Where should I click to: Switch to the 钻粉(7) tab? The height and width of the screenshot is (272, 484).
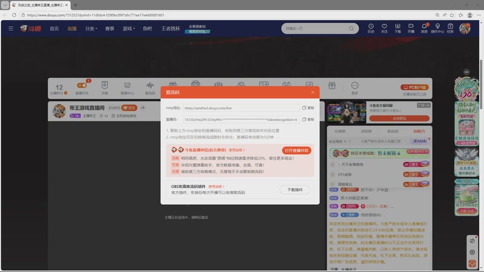click(419, 131)
